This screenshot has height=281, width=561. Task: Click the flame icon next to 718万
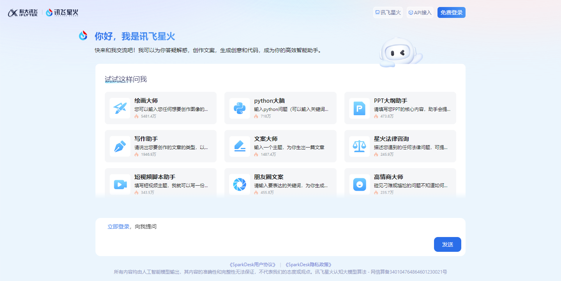pyautogui.click(x=256, y=116)
